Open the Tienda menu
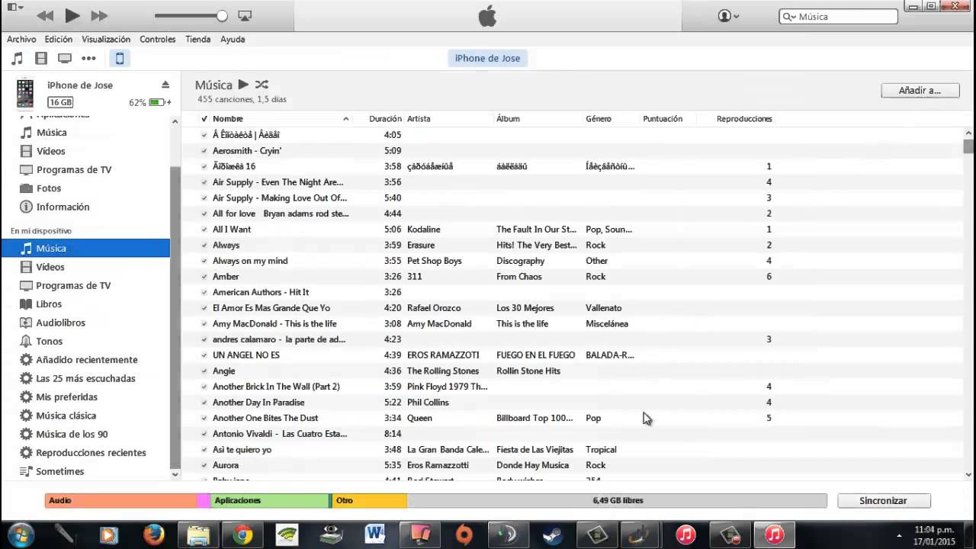Screen dimensions: 976x549 coord(197,39)
